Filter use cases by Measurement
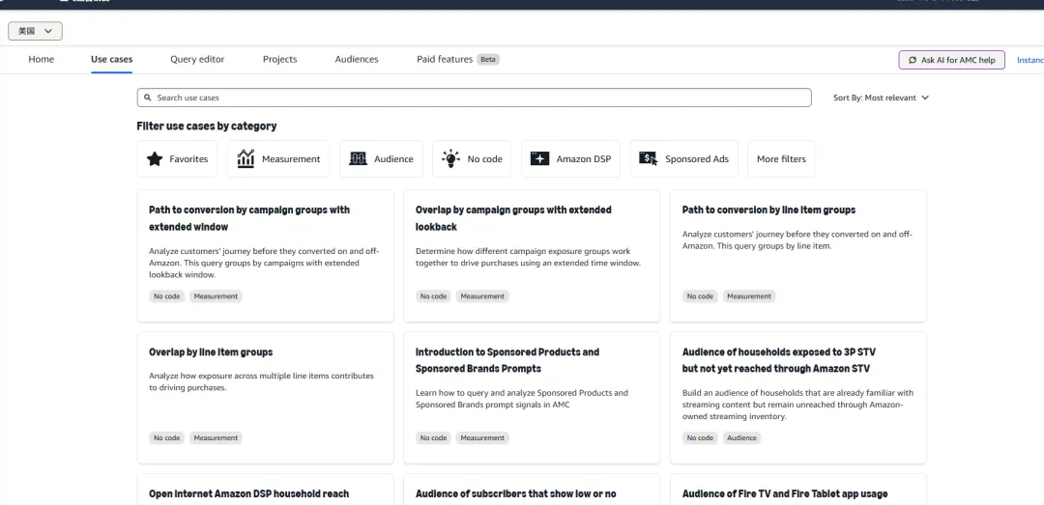Image resolution: width=1044 pixels, height=505 pixels. click(278, 159)
